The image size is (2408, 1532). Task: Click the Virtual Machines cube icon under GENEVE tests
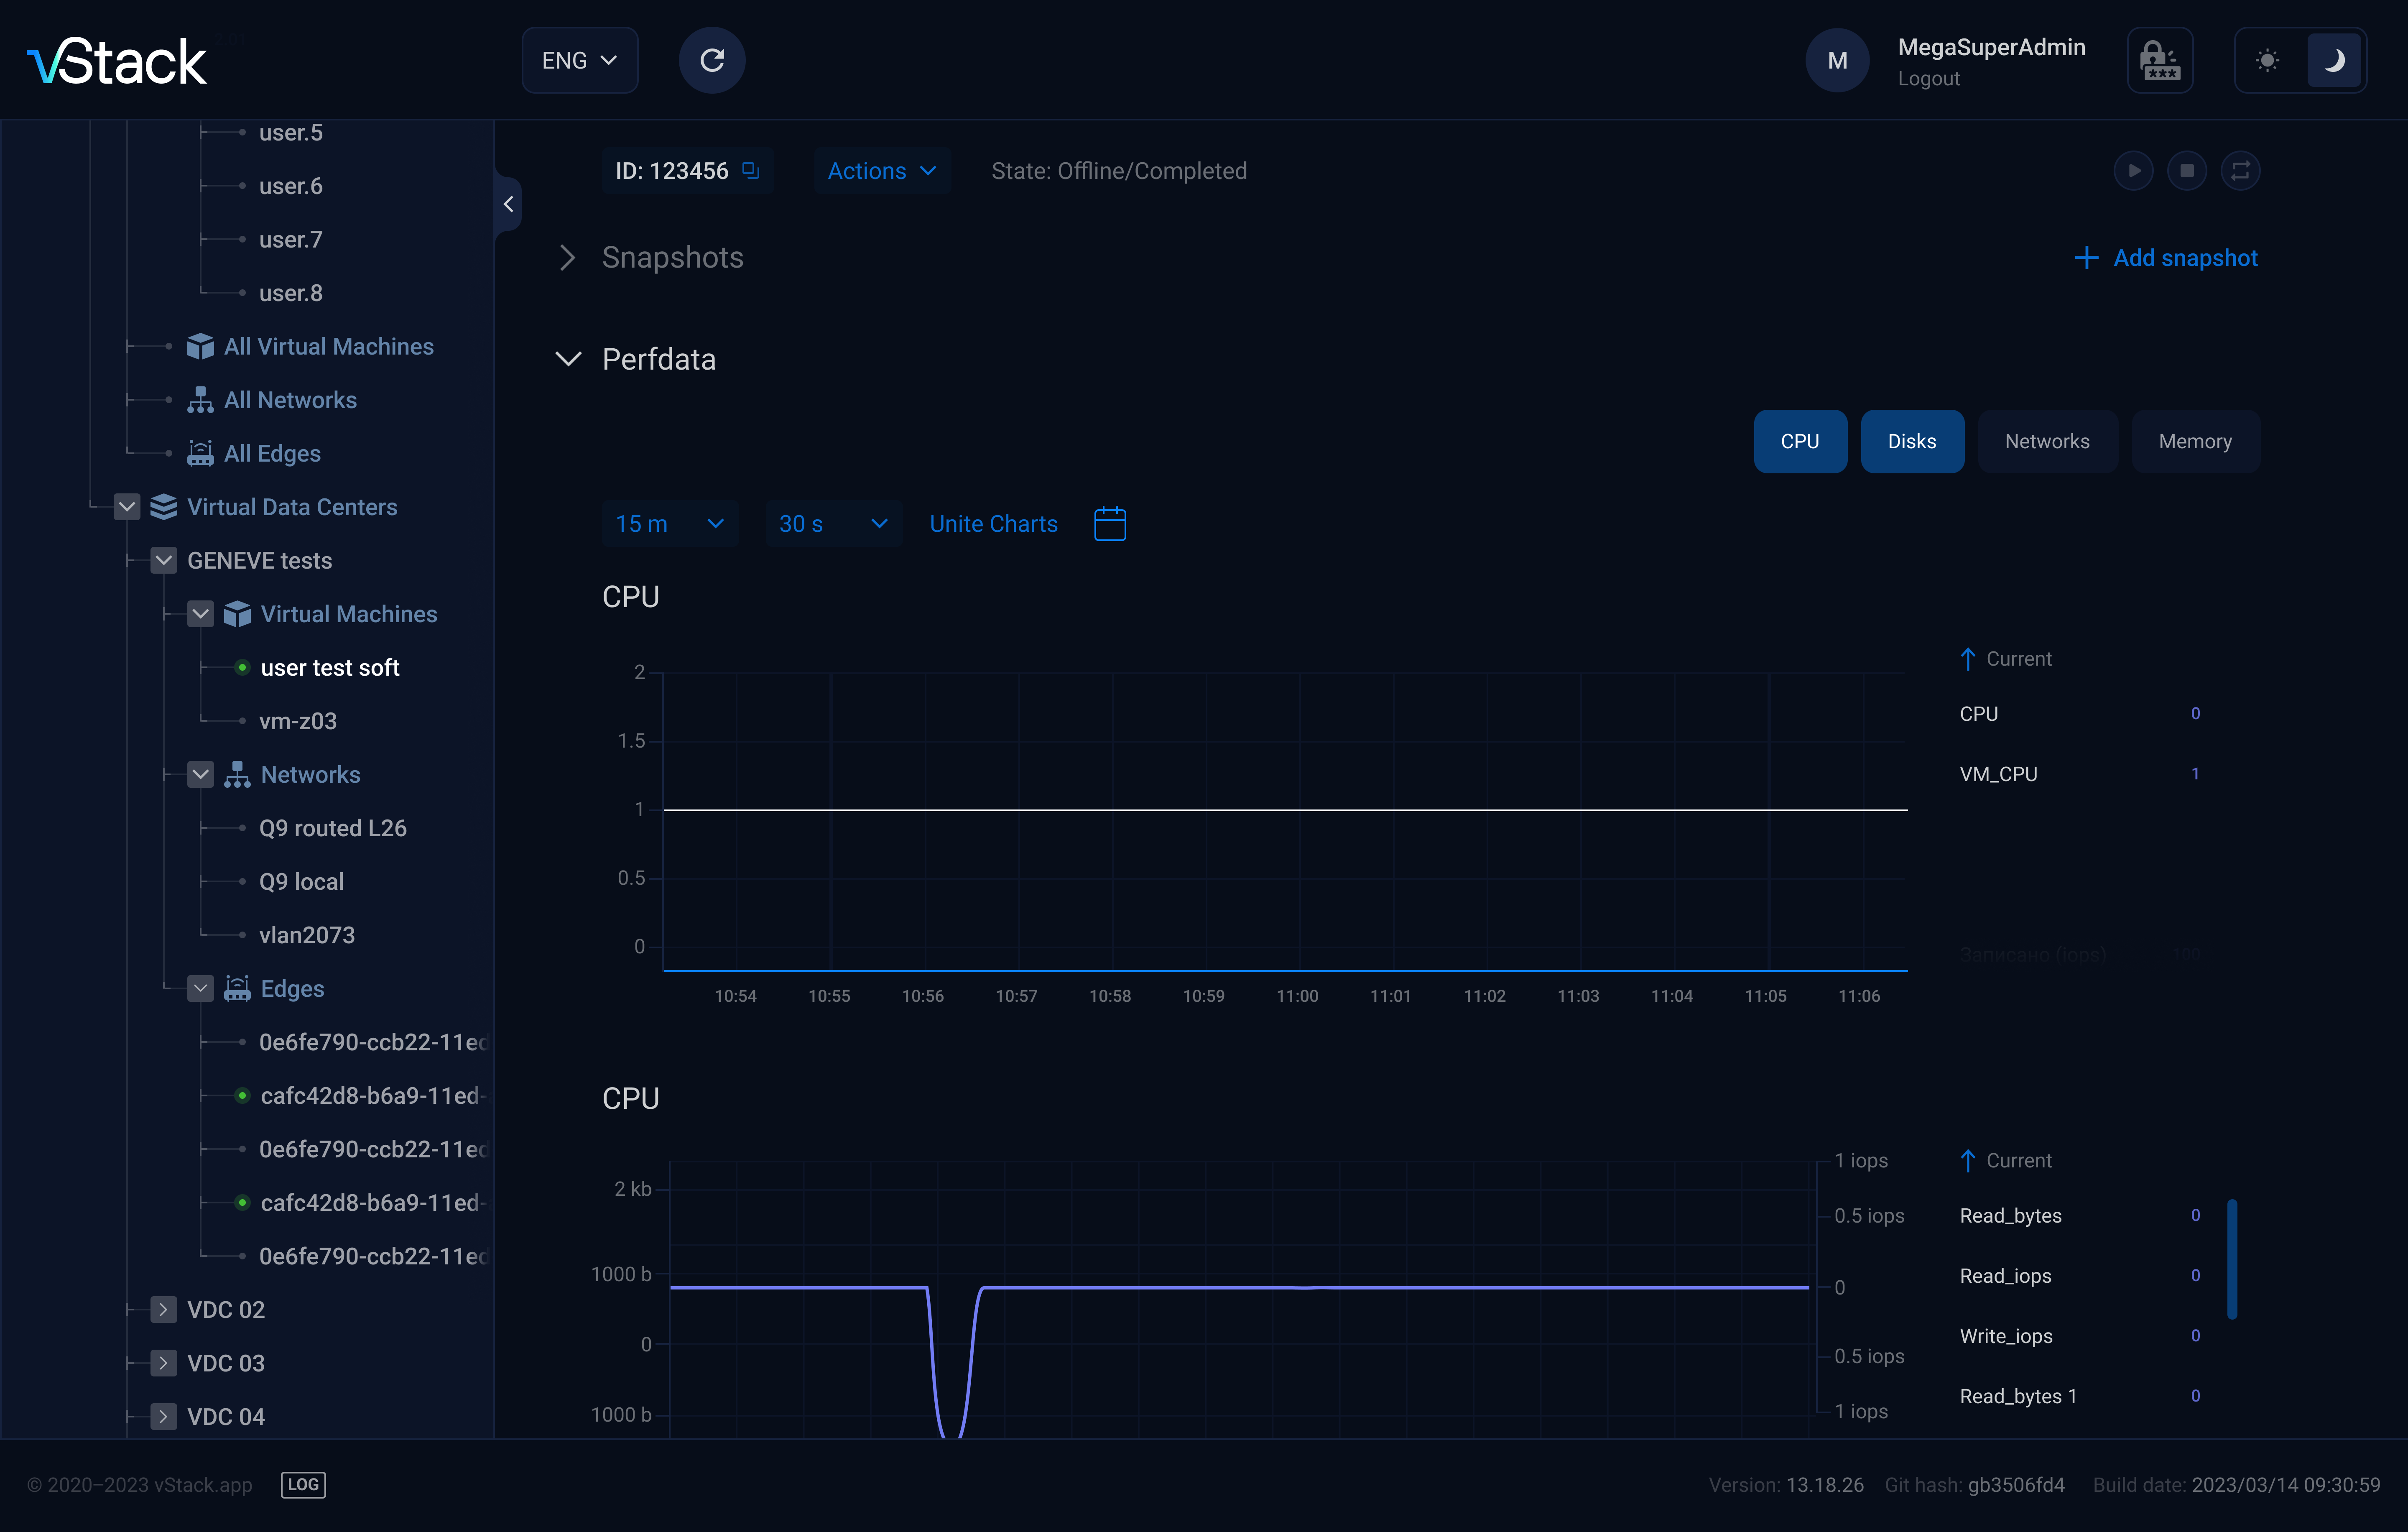[x=237, y=613]
